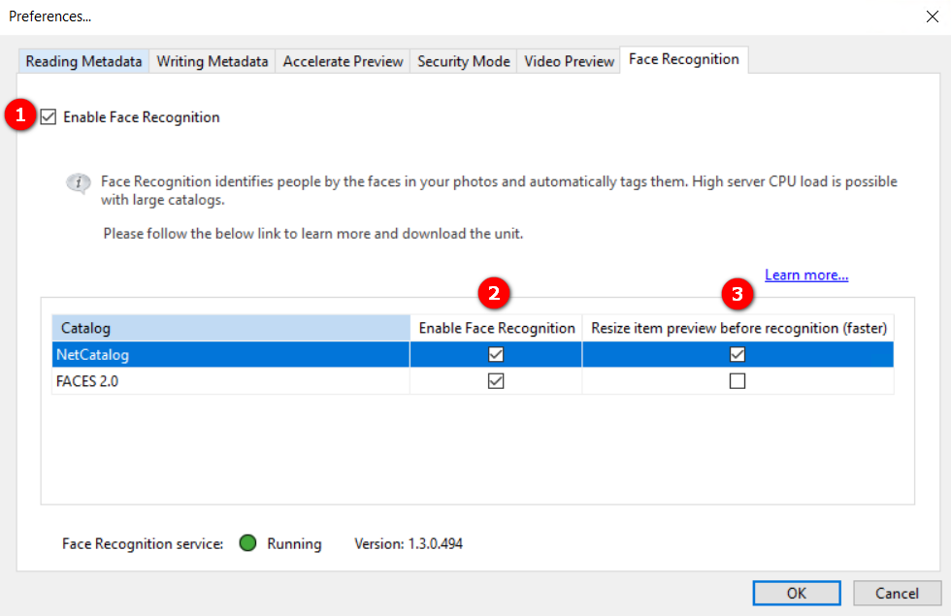Uncheck Enable Face Recognition for NetCatalog
The height and width of the screenshot is (616, 951).
(x=496, y=355)
